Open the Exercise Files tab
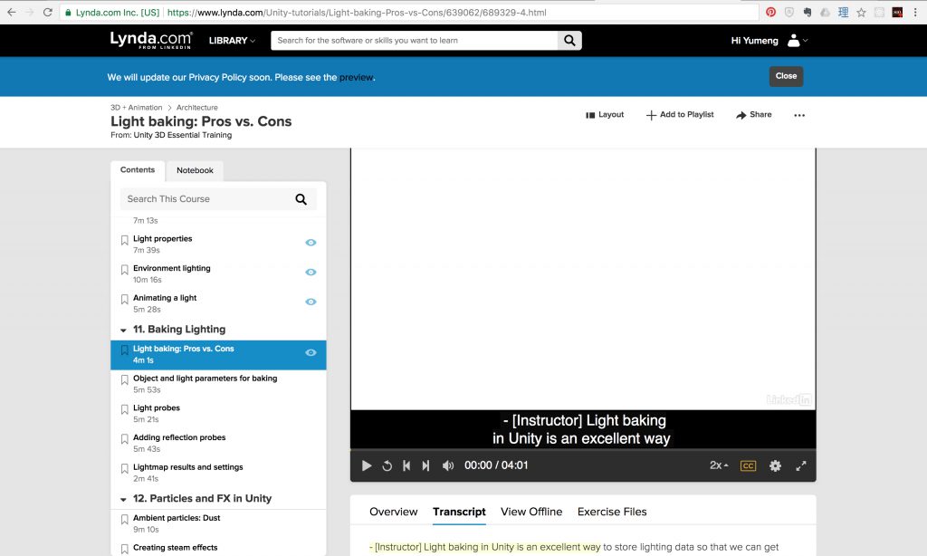The image size is (927, 556). [x=612, y=512]
